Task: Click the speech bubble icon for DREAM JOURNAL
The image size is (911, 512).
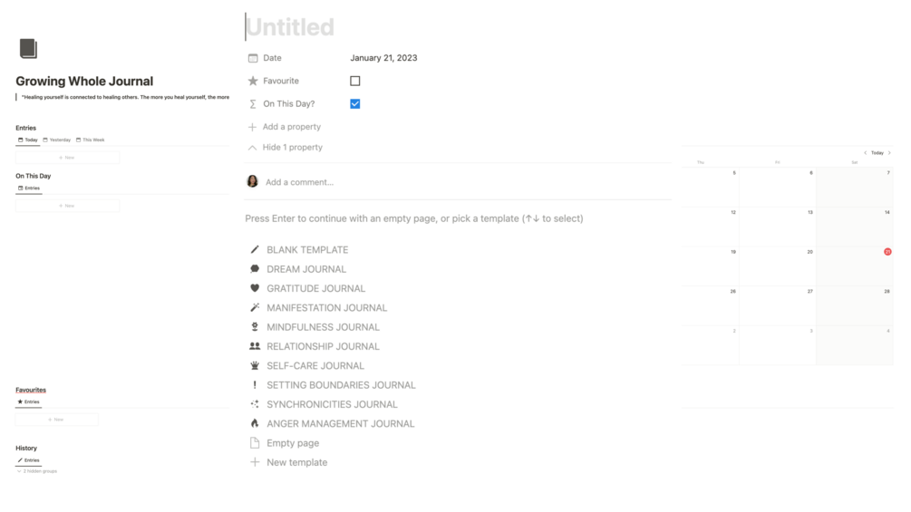Action: pos(255,269)
